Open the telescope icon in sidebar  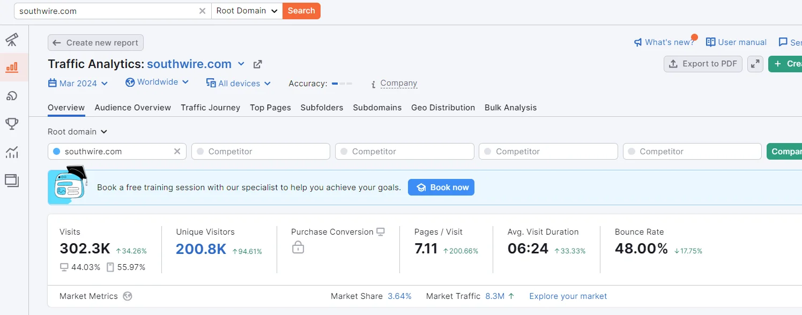coord(12,39)
